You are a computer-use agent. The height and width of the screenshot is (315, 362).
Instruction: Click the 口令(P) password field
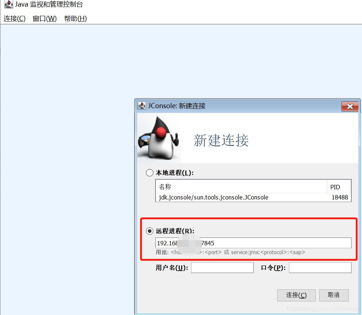coord(320,267)
